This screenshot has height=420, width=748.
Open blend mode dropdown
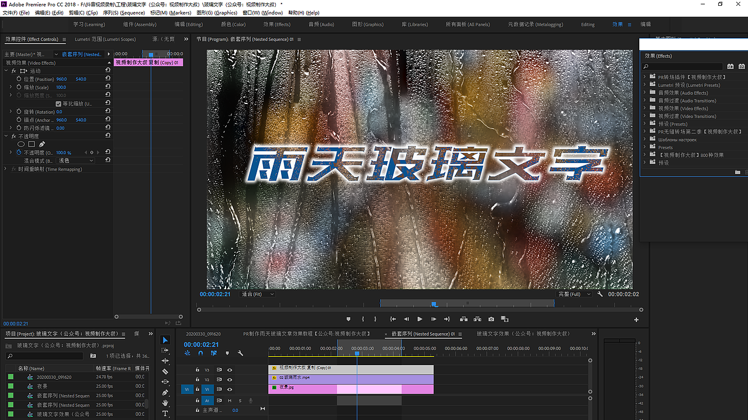(x=75, y=160)
